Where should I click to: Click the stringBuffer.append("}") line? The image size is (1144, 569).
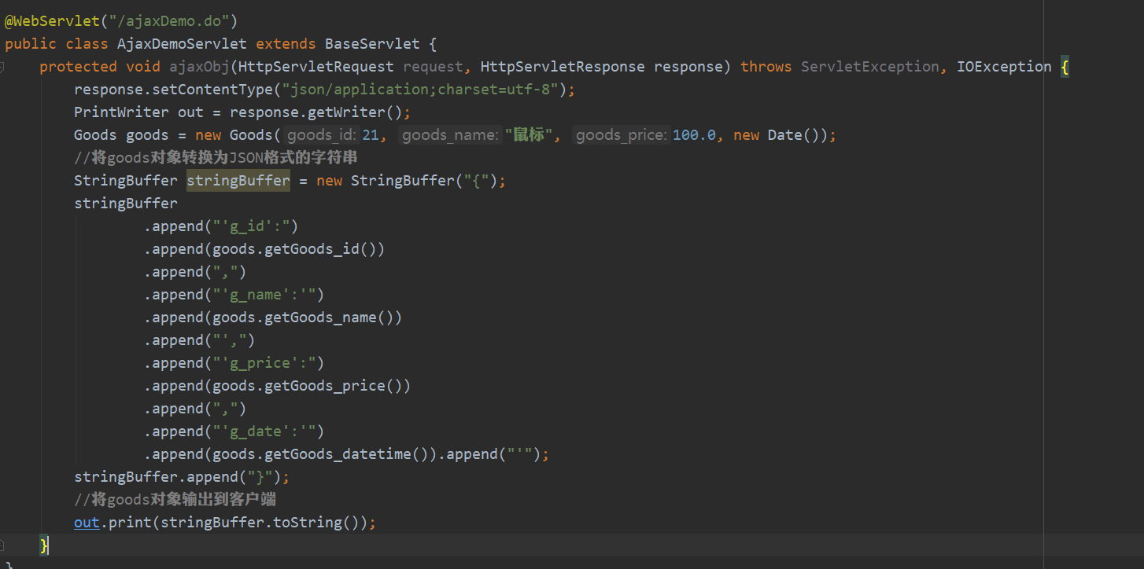pyautogui.click(x=182, y=477)
